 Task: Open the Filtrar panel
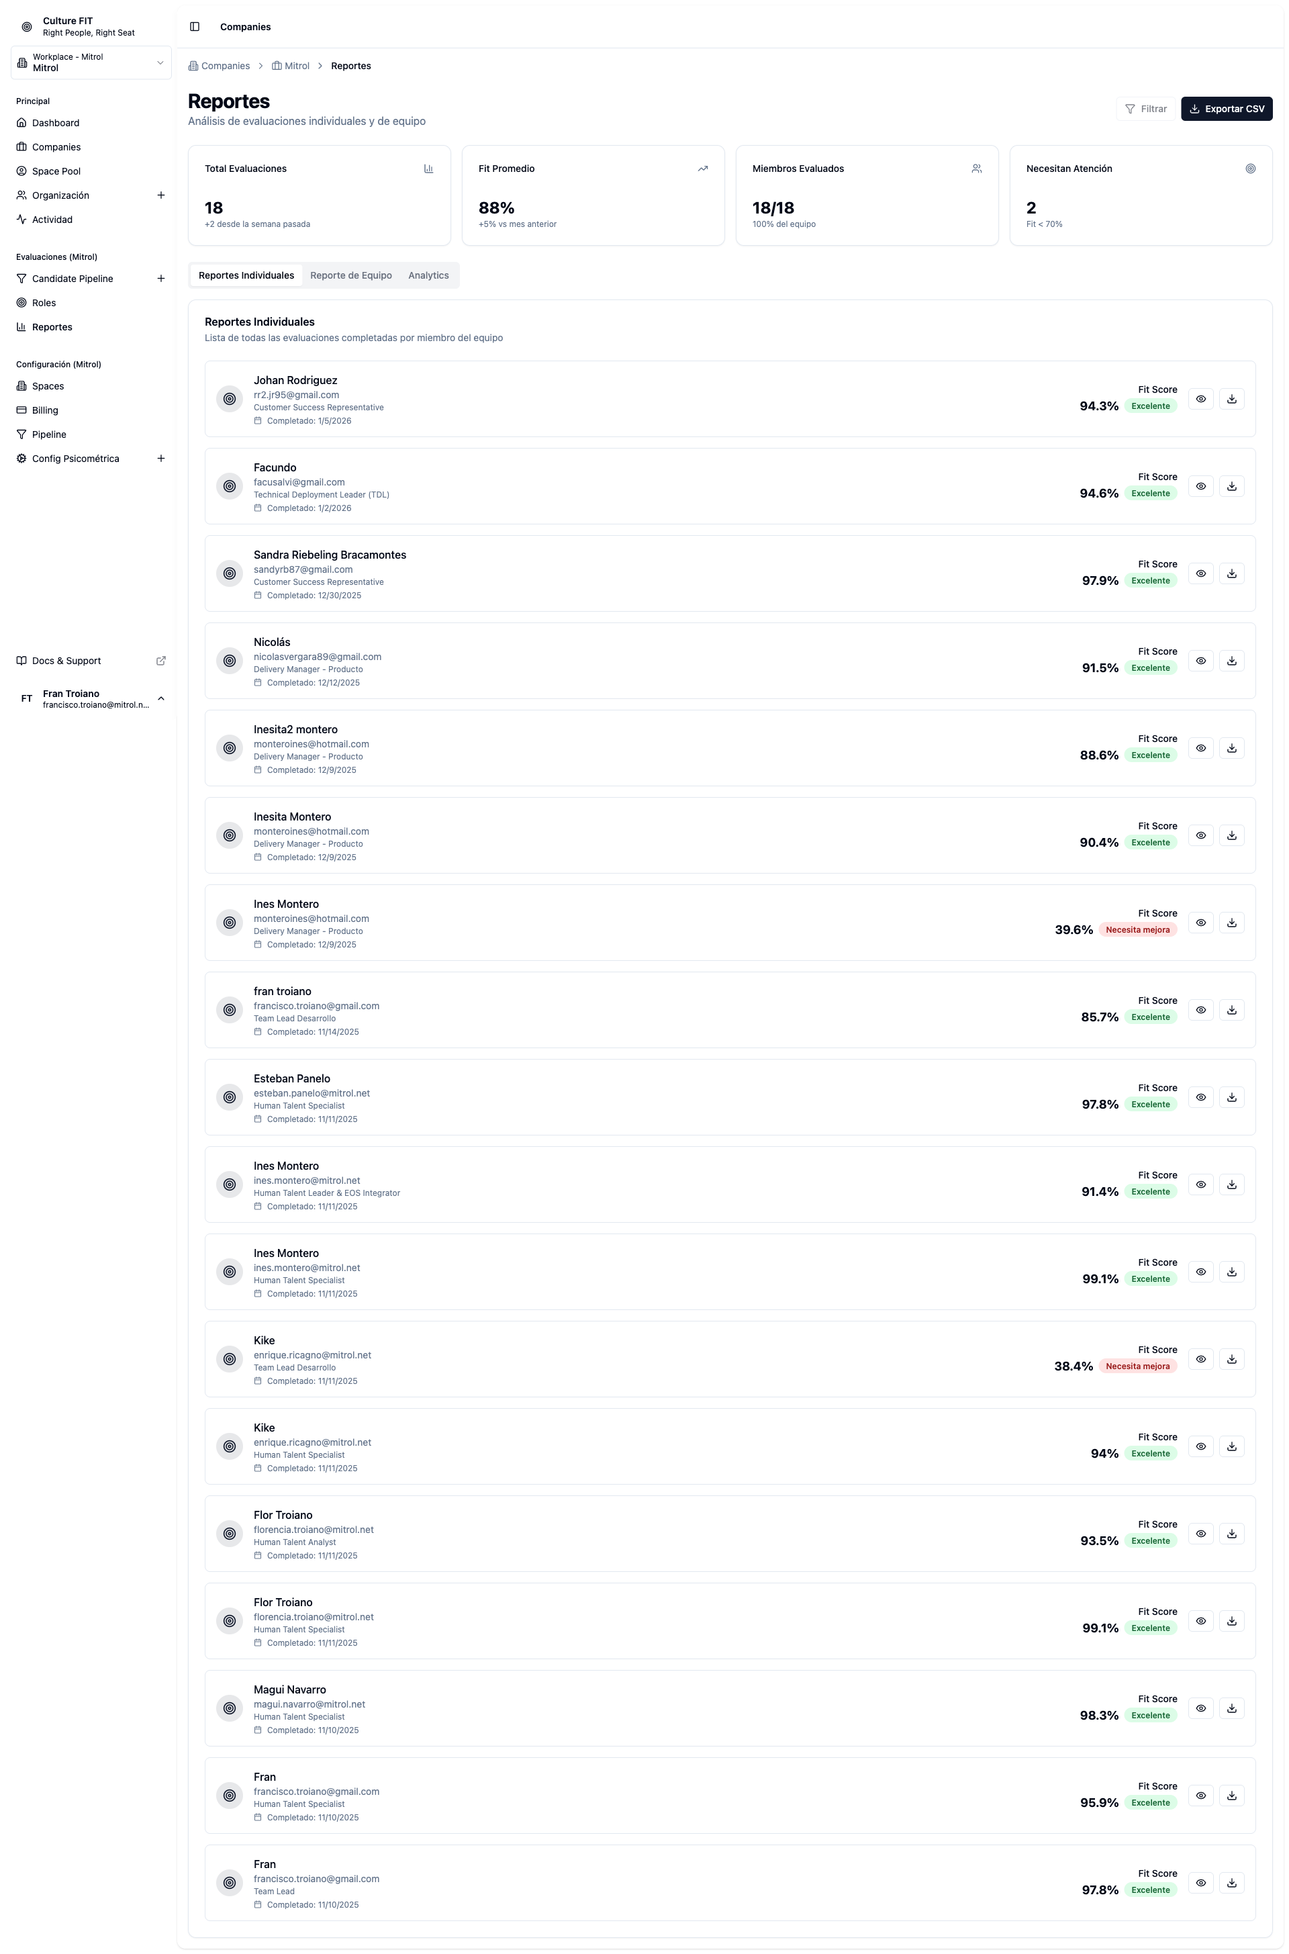point(1145,107)
